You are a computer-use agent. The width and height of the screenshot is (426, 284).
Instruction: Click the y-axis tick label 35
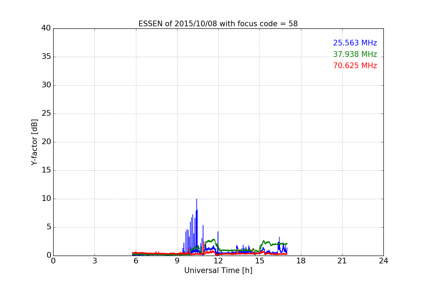46,57
